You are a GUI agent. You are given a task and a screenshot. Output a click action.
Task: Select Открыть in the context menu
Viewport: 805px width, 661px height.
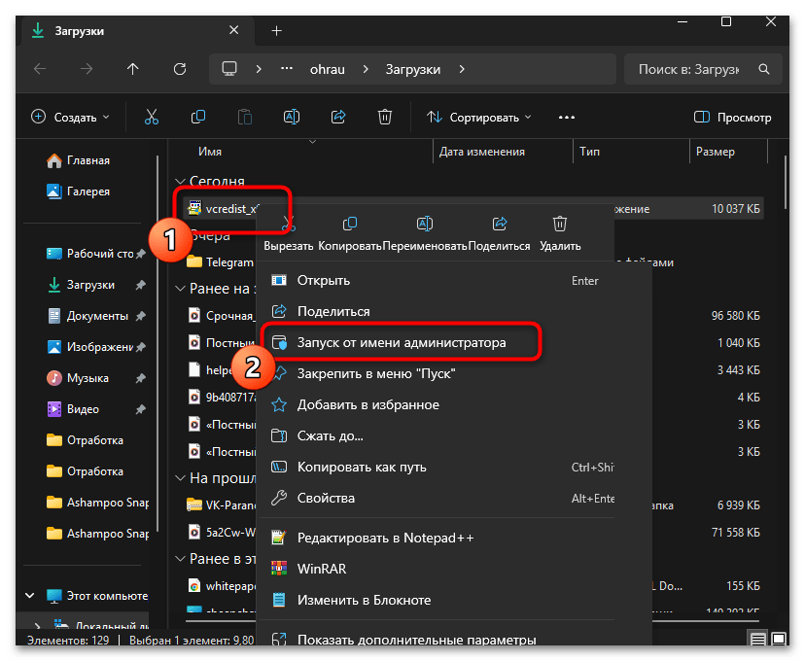pos(437,281)
